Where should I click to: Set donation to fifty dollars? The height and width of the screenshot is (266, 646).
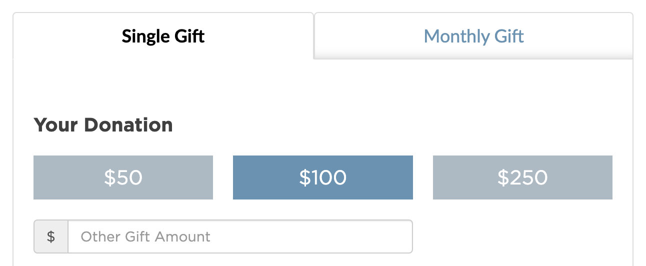(x=123, y=177)
